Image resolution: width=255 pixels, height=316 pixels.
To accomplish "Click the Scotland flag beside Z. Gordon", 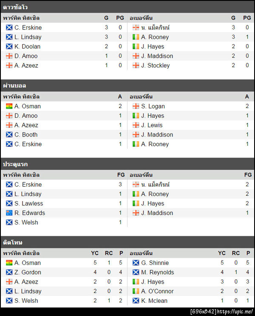I will pos(9,272).
